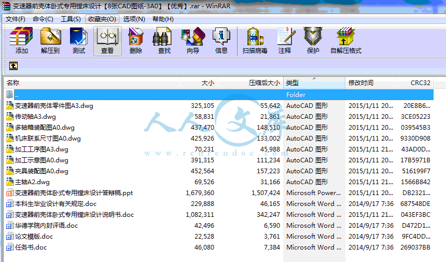The height and width of the screenshot is (262, 446).
Task: Click the icon of 夹具装配图A0.dwg
Action: tap(10, 171)
